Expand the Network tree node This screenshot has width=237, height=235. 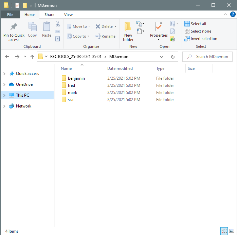point(4,106)
